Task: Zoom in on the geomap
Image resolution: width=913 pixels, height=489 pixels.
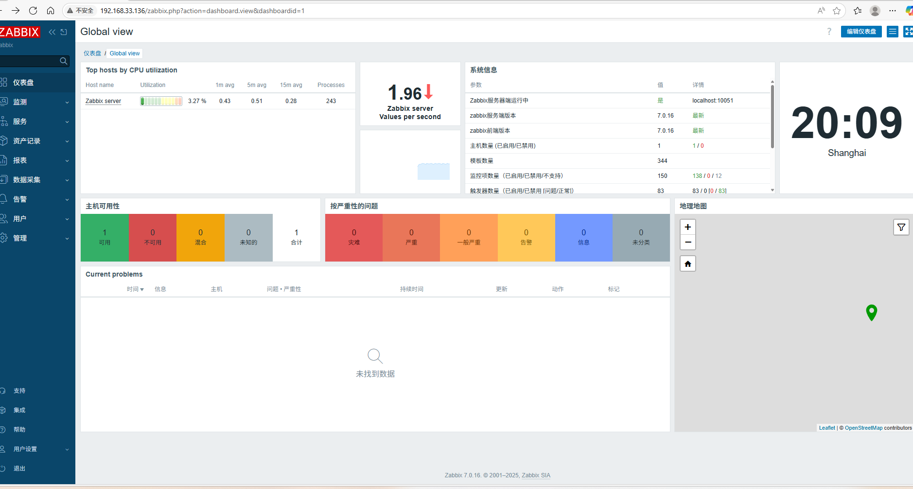Action: click(687, 227)
